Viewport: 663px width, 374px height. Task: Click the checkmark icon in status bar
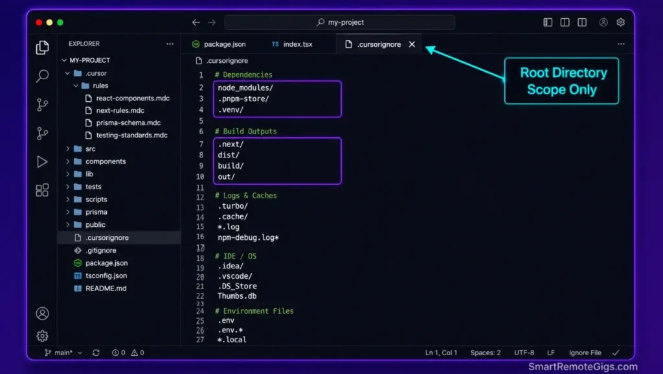616,353
